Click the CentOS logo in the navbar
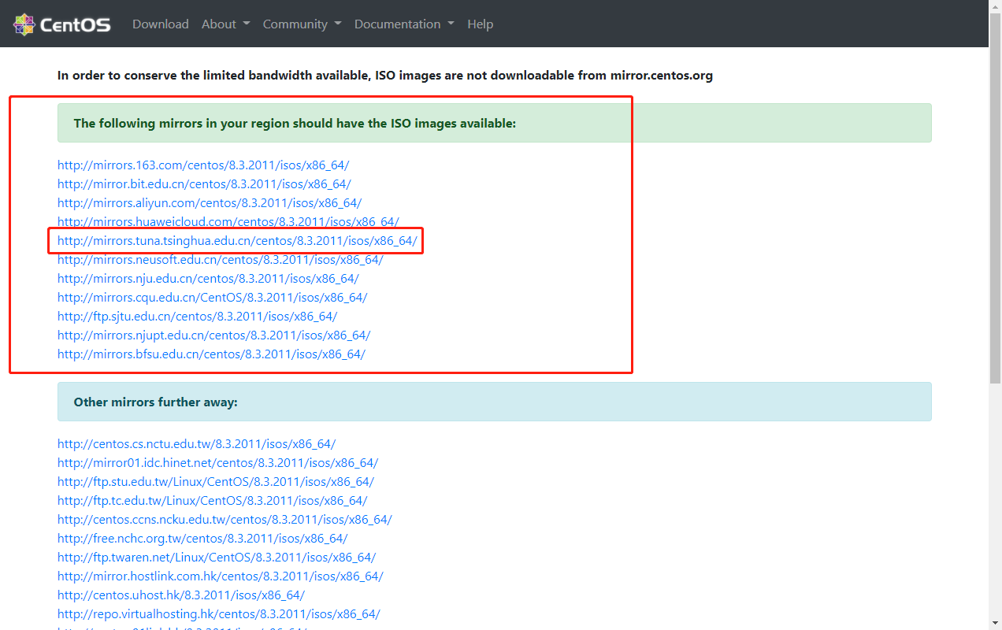Image resolution: width=1002 pixels, height=630 pixels. click(x=62, y=24)
